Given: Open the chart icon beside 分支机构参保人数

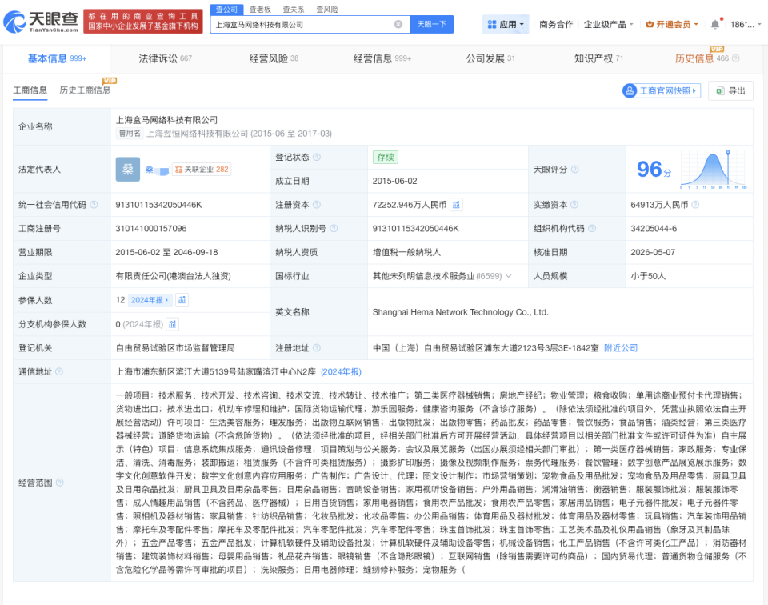Looking at the screenshot, I should 173,324.
